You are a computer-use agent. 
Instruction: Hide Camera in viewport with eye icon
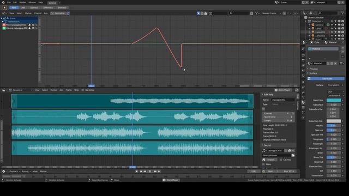click(332, 24)
